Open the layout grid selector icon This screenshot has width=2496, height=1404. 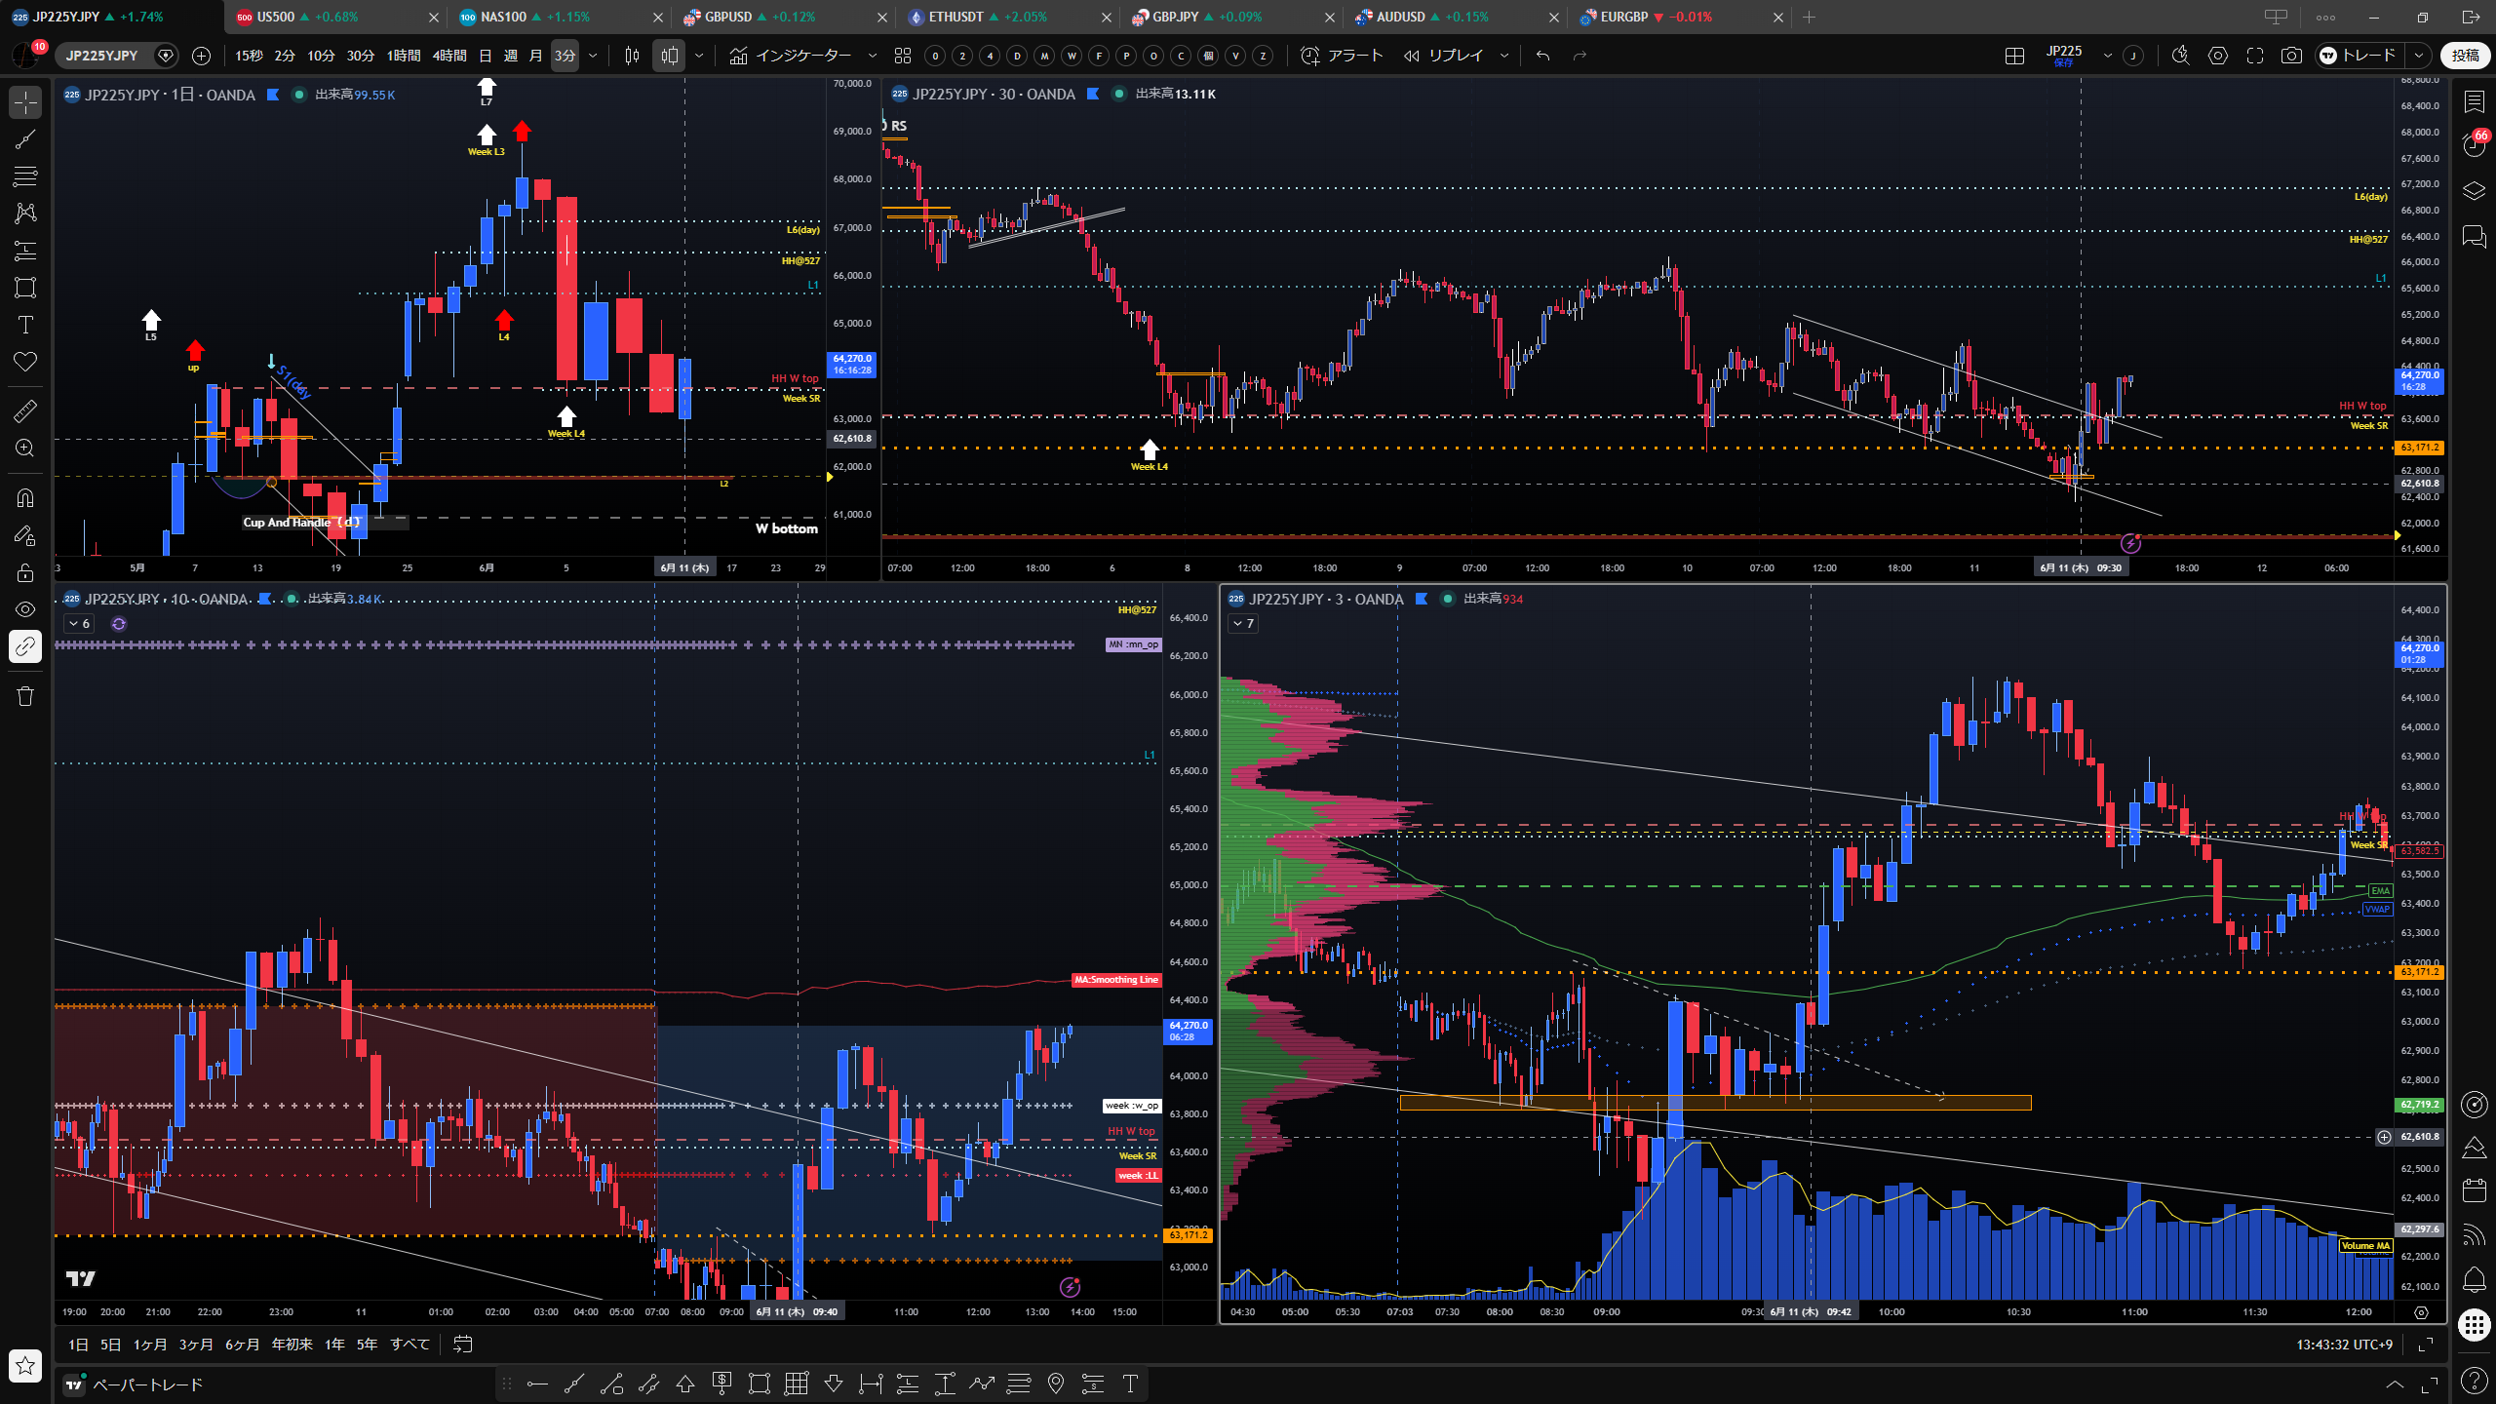pyautogui.click(x=2014, y=56)
